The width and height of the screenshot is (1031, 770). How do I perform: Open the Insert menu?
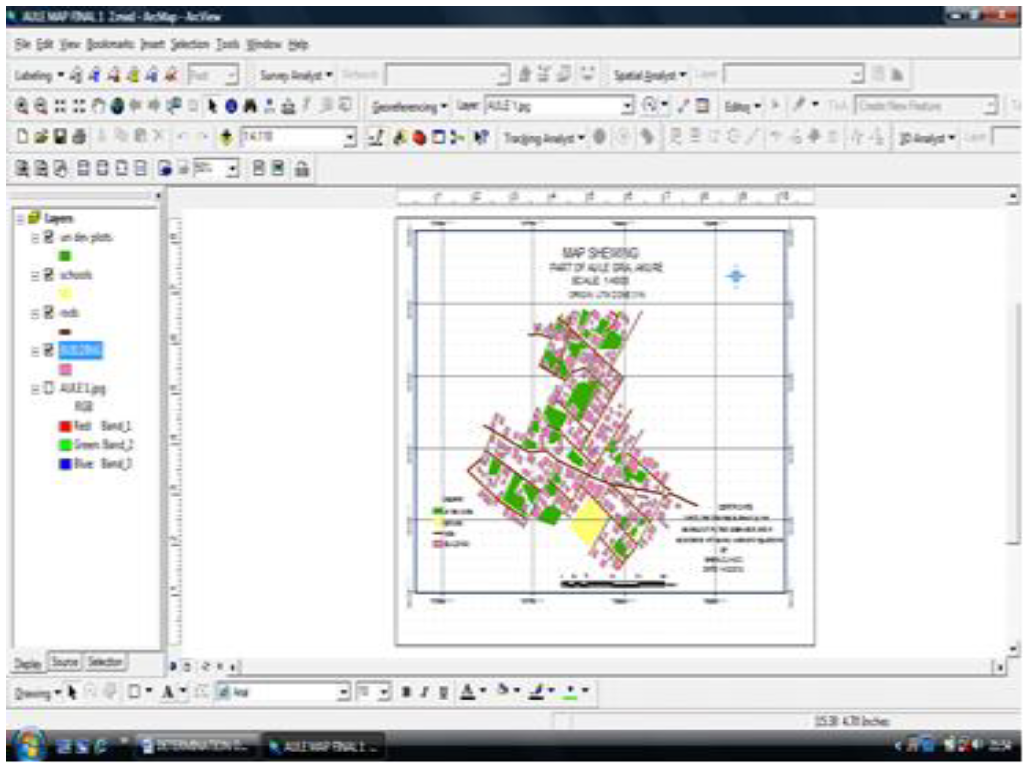click(x=152, y=44)
